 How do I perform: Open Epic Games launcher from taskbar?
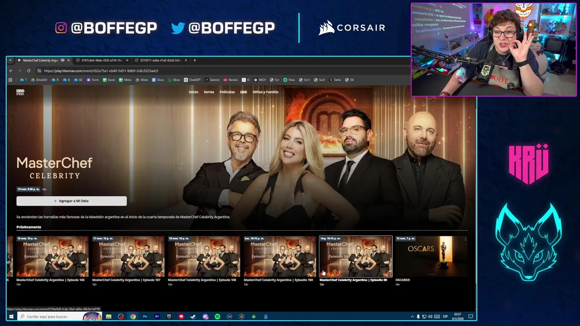click(x=169, y=316)
